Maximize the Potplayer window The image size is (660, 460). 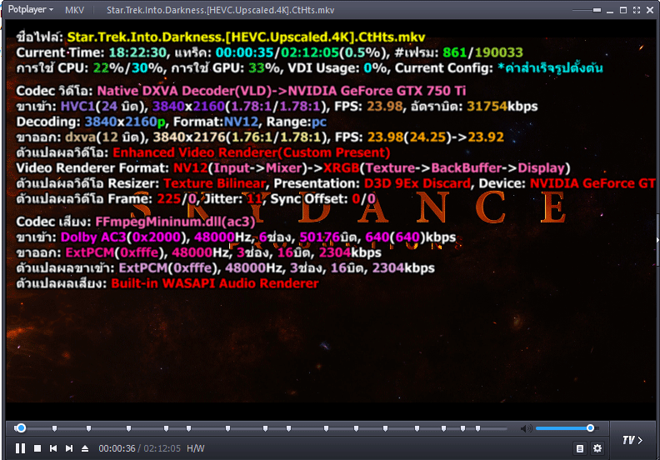[x=623, y=10]
